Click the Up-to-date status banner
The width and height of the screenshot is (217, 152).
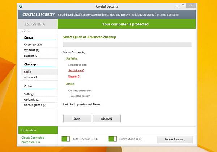pos(38,130)
